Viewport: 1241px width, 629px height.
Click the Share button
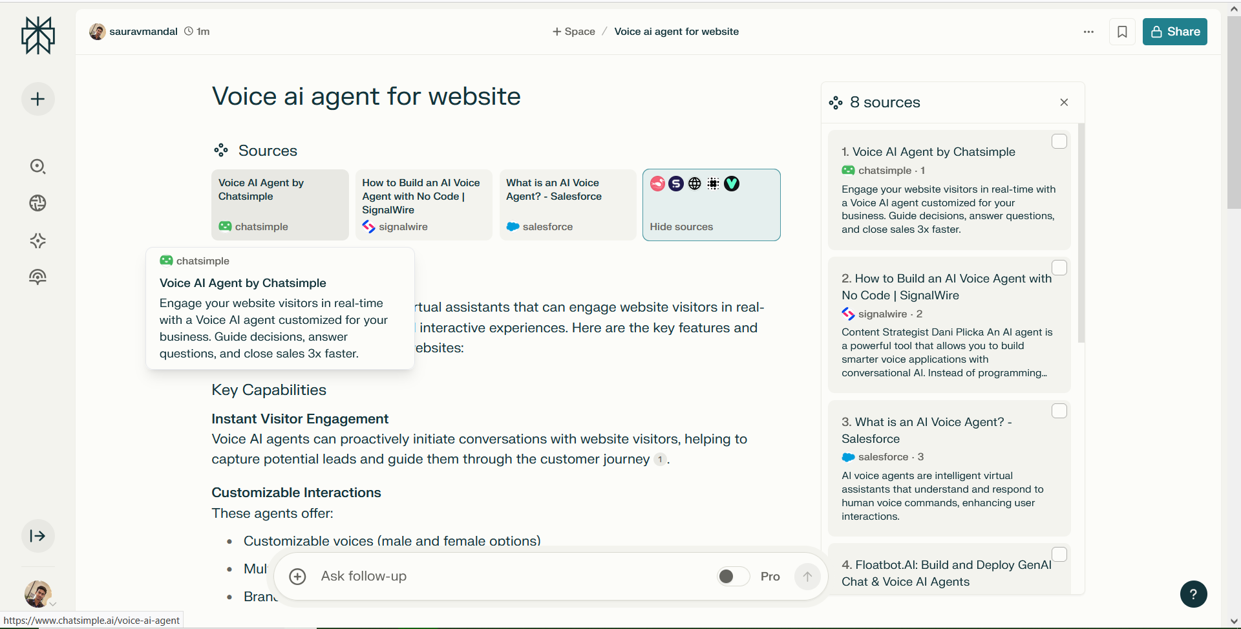pos(1174,31)
